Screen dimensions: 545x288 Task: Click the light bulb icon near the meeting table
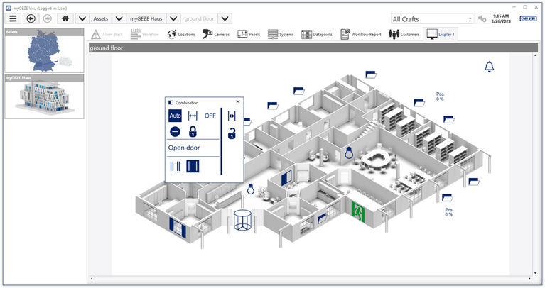point(349,152)
